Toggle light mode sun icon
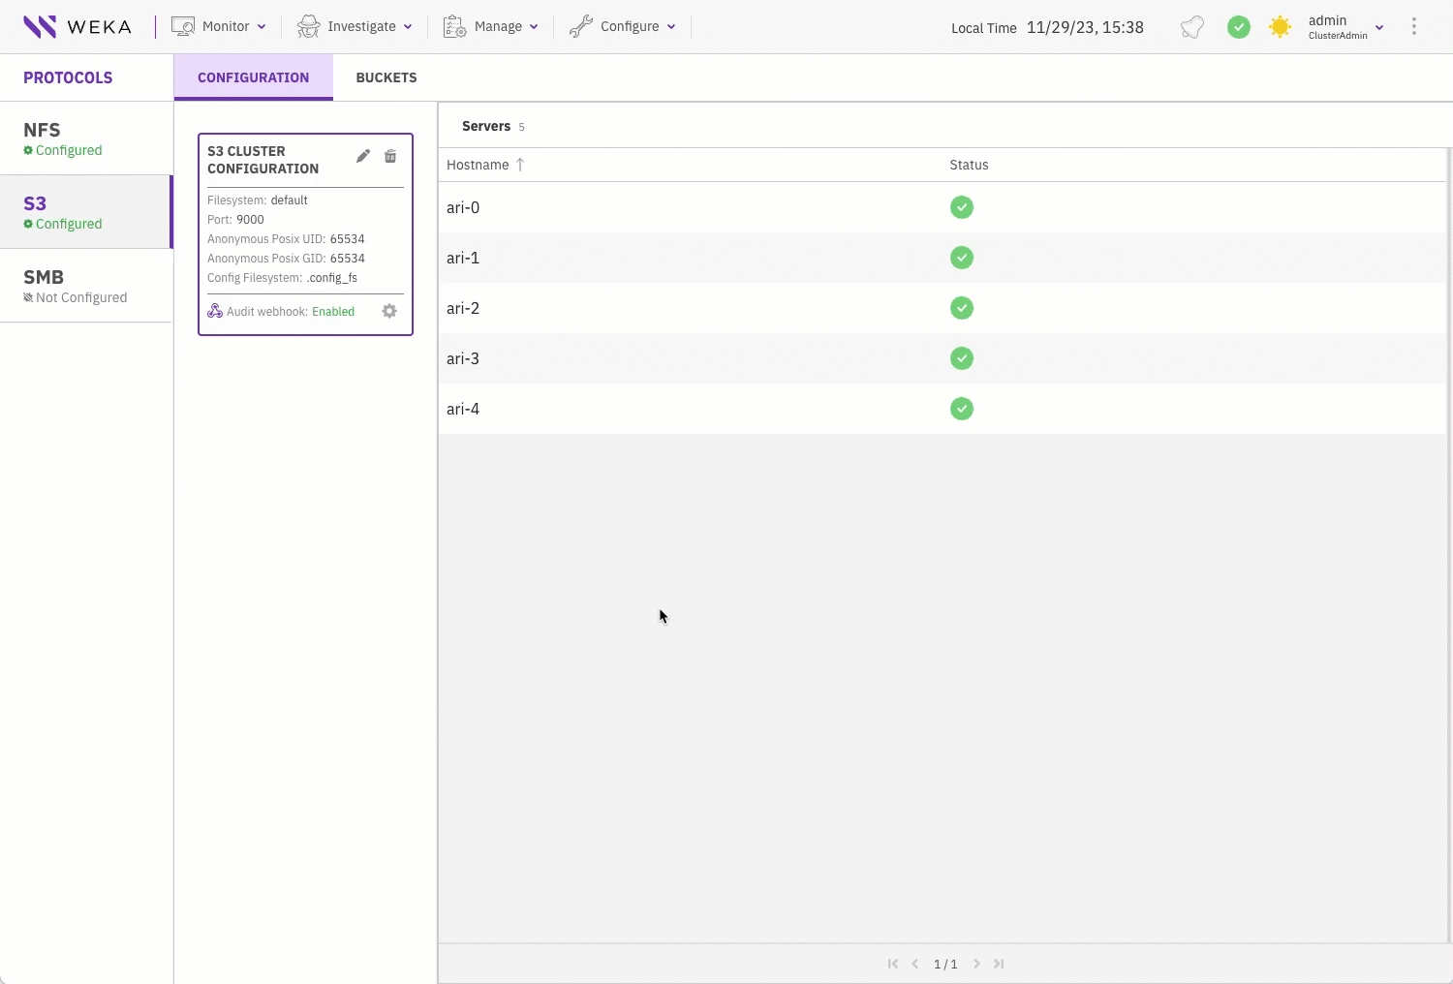This screenshot has height=984, width=1453. coord(1280,27)
